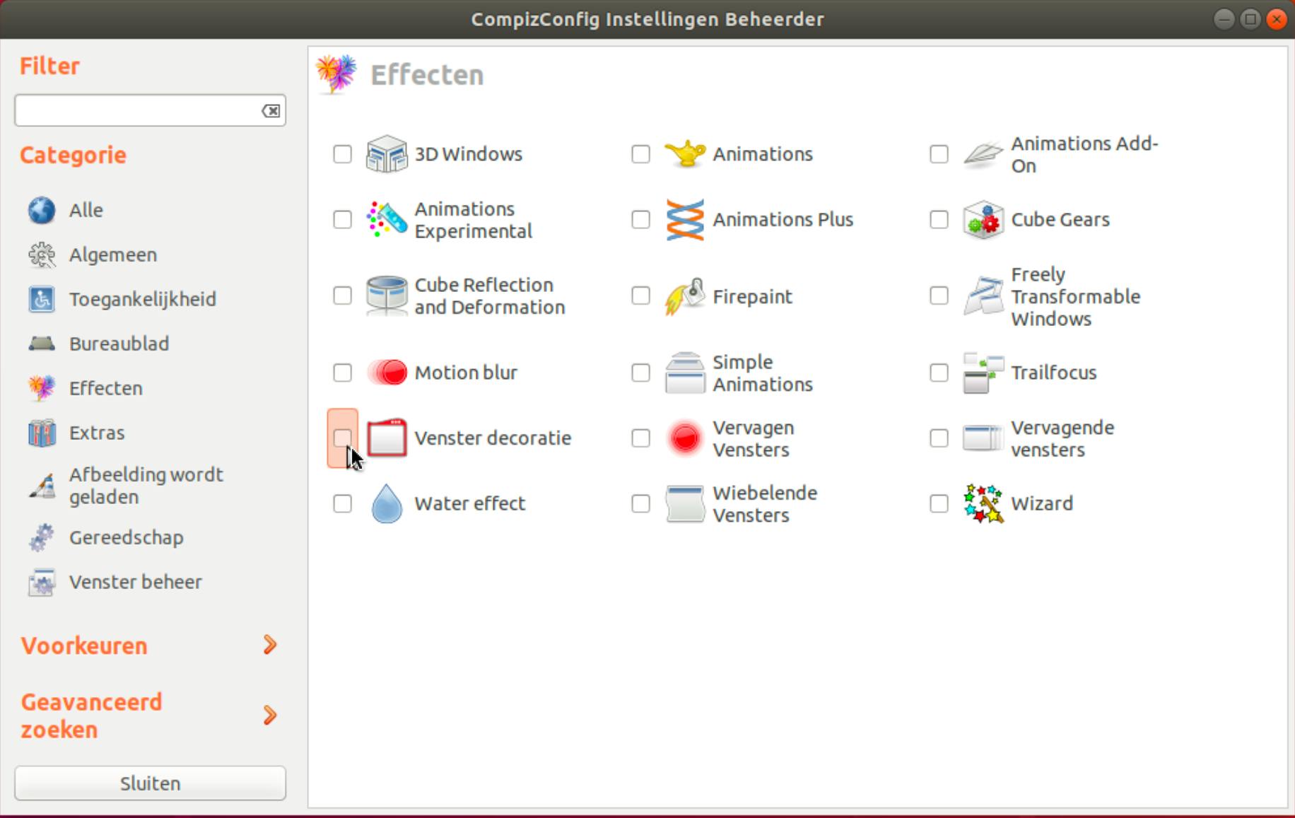Open the Afbeelding wordt geladen category

click(146, 486)
